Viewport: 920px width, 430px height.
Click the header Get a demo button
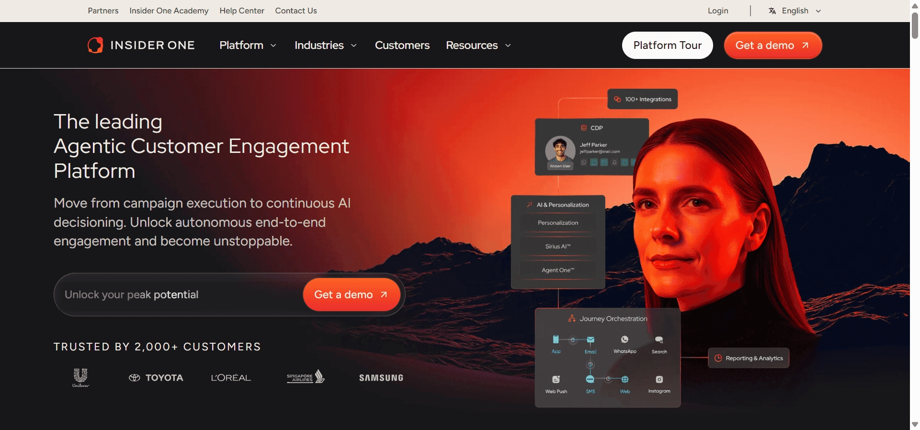pyautogui.click(x=773, y=46)
